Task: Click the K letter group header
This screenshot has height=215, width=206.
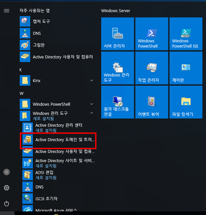Action: (x=21, y=70)
